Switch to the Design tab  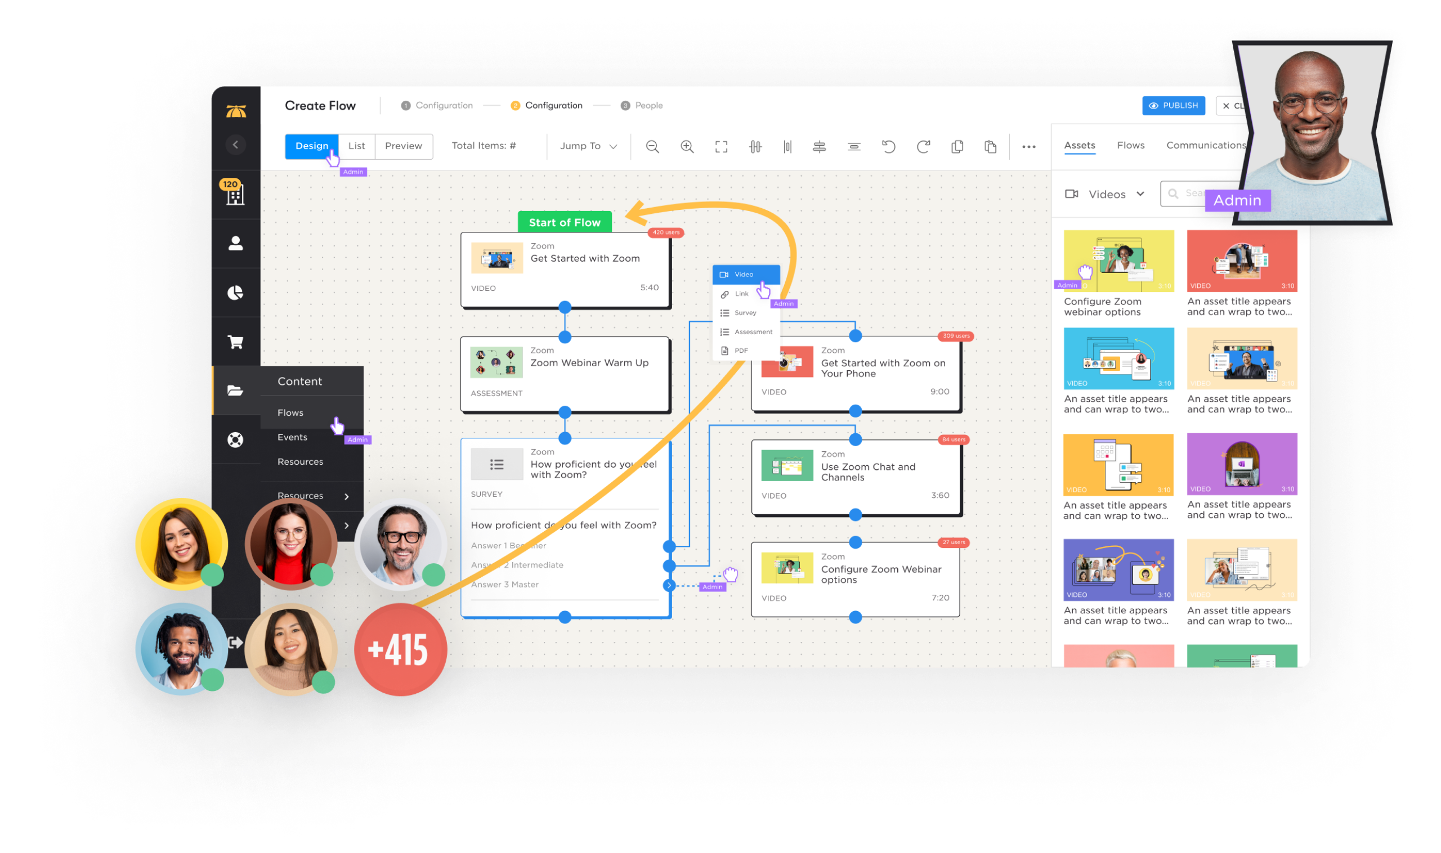(311, 146)
